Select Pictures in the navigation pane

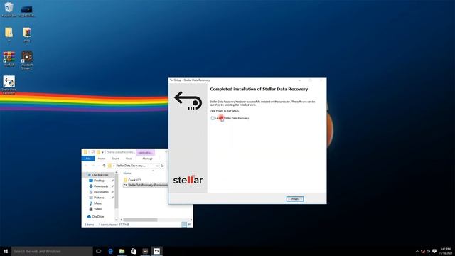point(99,198)
